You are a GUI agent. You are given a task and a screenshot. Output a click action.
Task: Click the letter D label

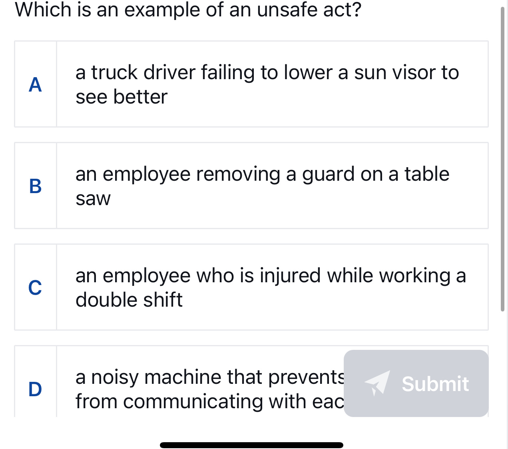[x=36, y=388]
